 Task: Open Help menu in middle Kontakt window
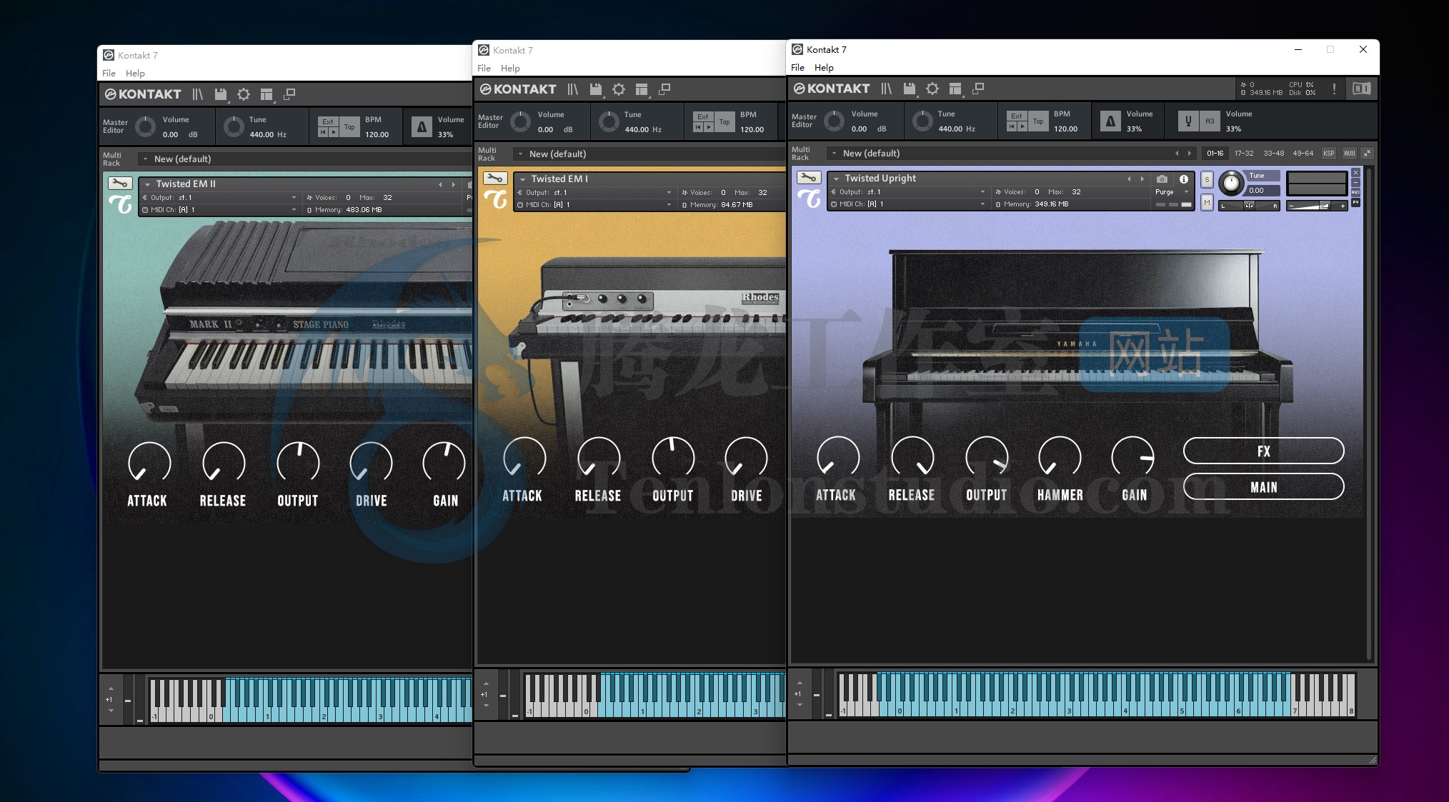coord(510,69)
